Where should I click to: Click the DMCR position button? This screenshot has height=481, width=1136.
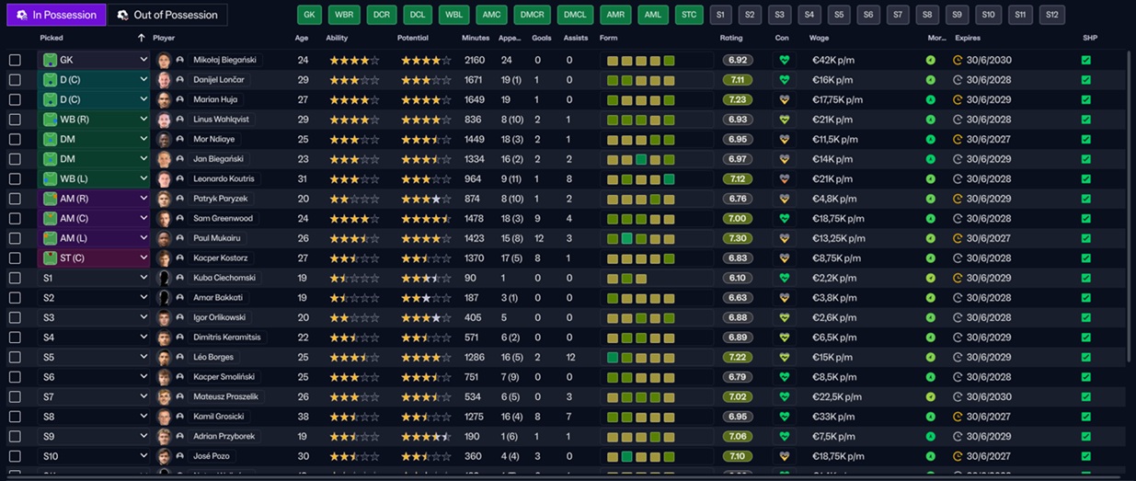click(x=532, y=15)
